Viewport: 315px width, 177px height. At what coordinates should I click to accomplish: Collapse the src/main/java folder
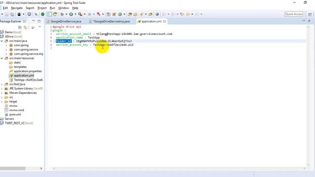coord(2,41)
